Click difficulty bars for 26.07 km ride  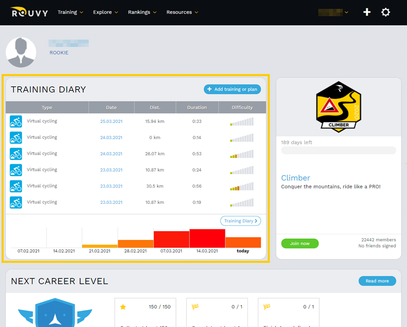(242, 154)
